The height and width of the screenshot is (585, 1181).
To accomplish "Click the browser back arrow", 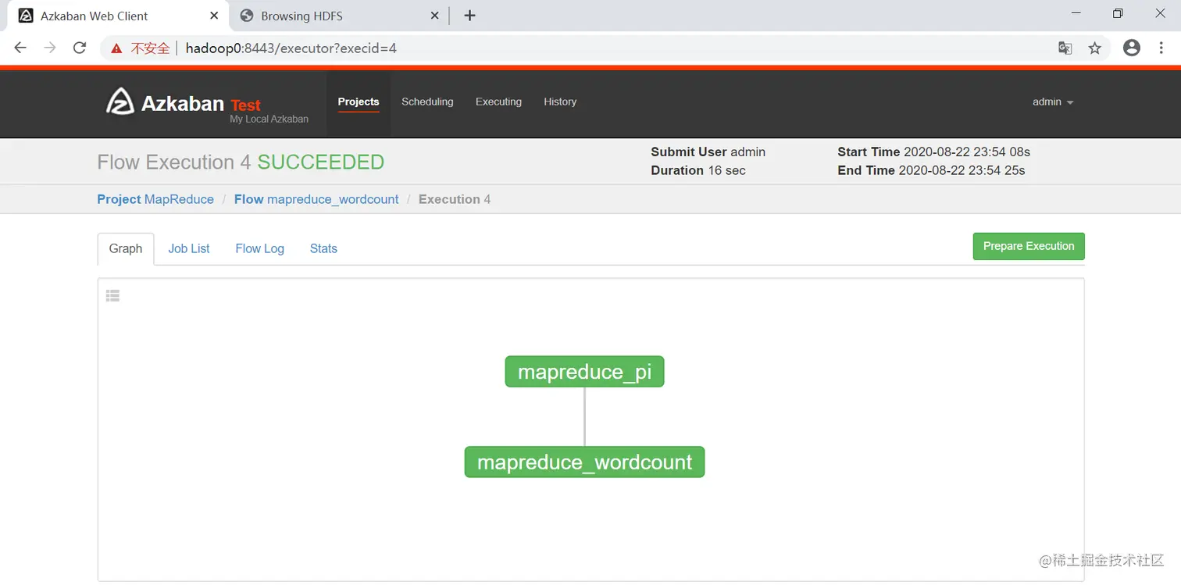I will point(20,48).
